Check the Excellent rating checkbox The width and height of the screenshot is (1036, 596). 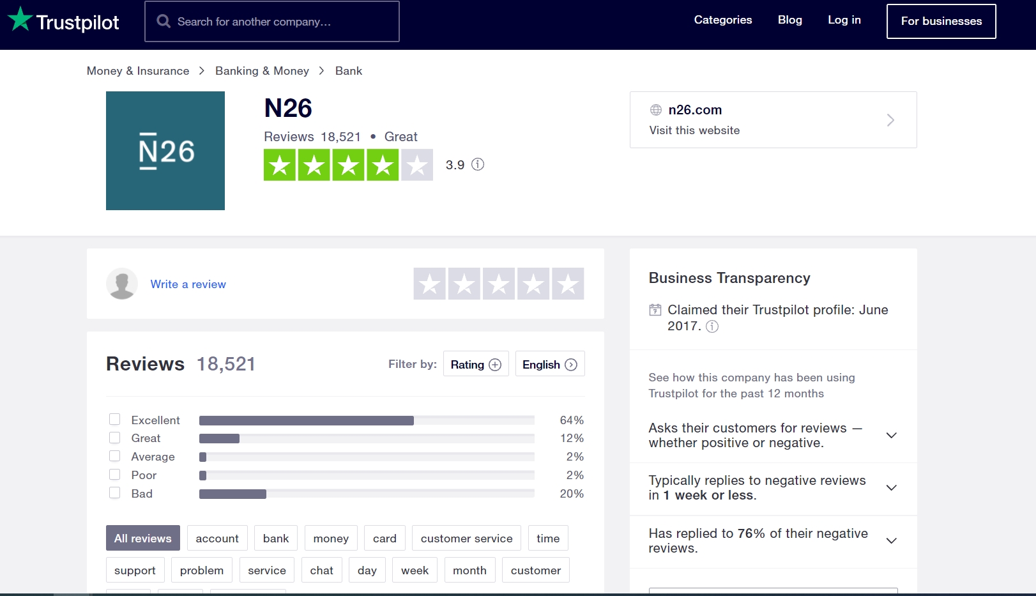(115, 420)
